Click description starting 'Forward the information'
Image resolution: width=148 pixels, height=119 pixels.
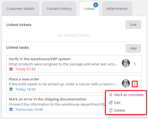57,105
